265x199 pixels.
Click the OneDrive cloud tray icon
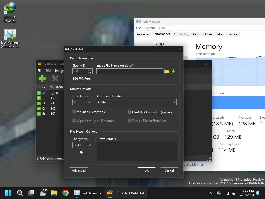tap(218, 193)
